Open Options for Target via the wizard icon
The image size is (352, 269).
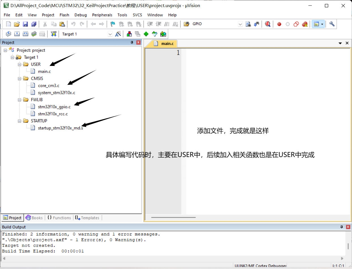pyautogui.click(x=118, y=34)
